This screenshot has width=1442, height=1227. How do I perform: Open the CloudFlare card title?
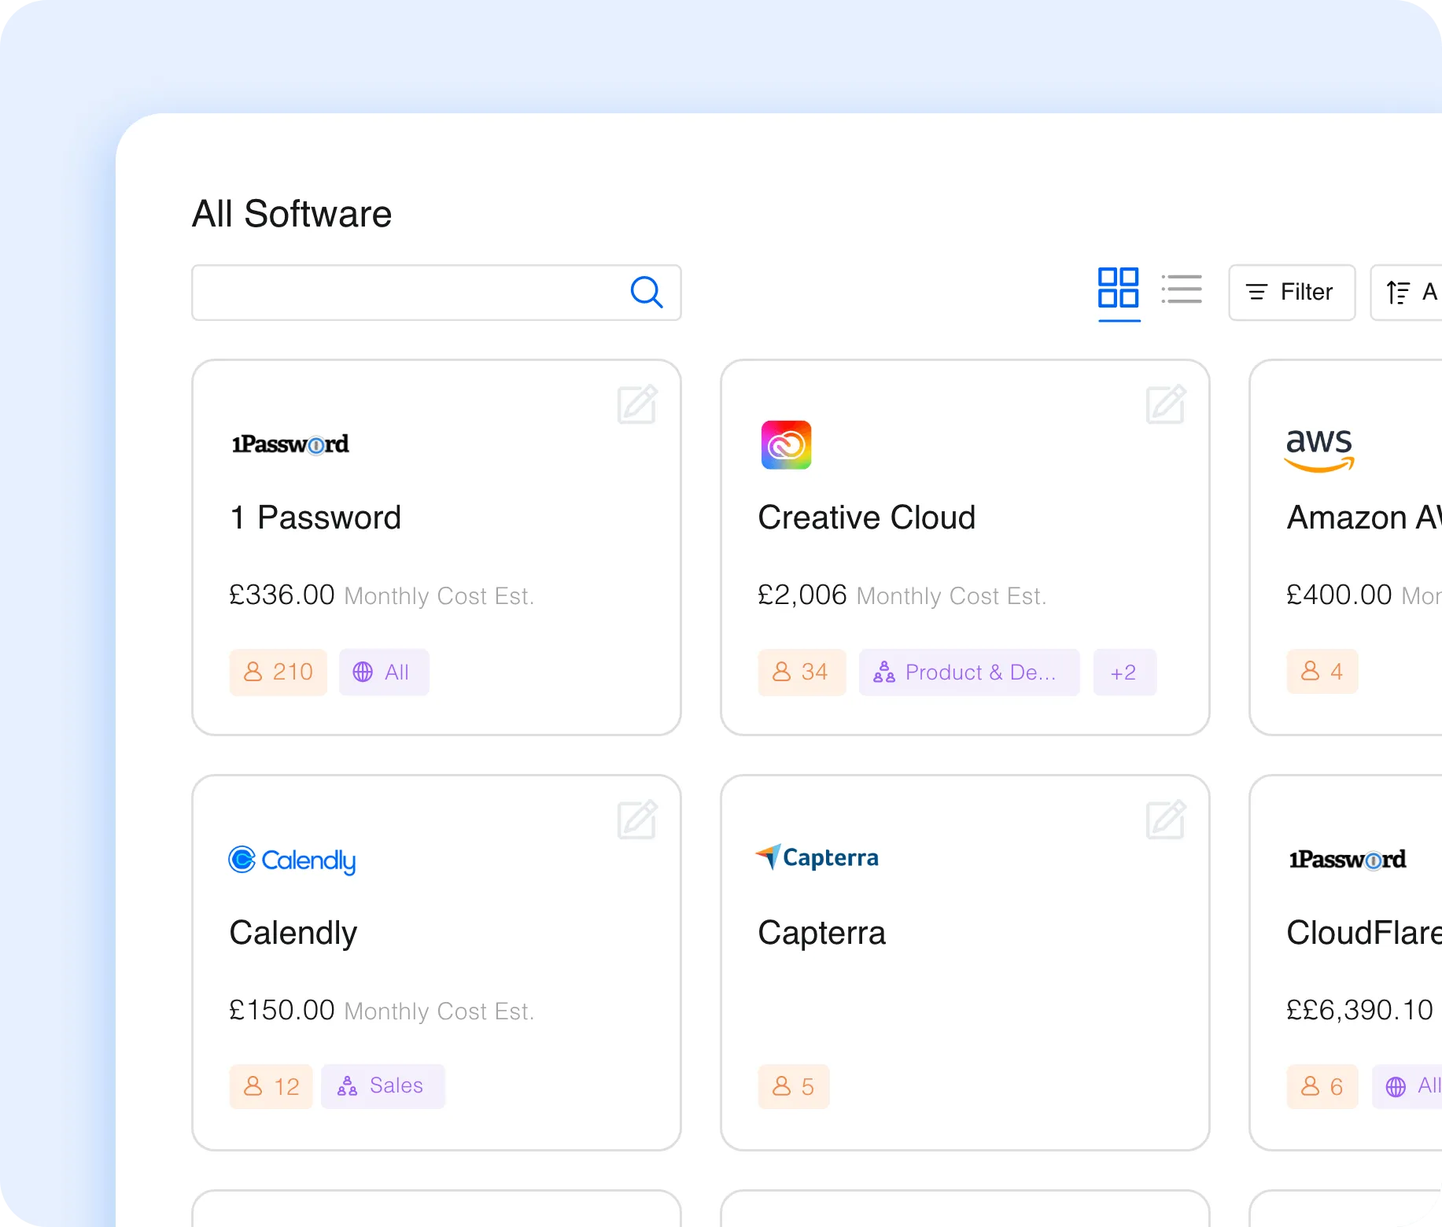pyautogui.click(x=1364, y=933)
